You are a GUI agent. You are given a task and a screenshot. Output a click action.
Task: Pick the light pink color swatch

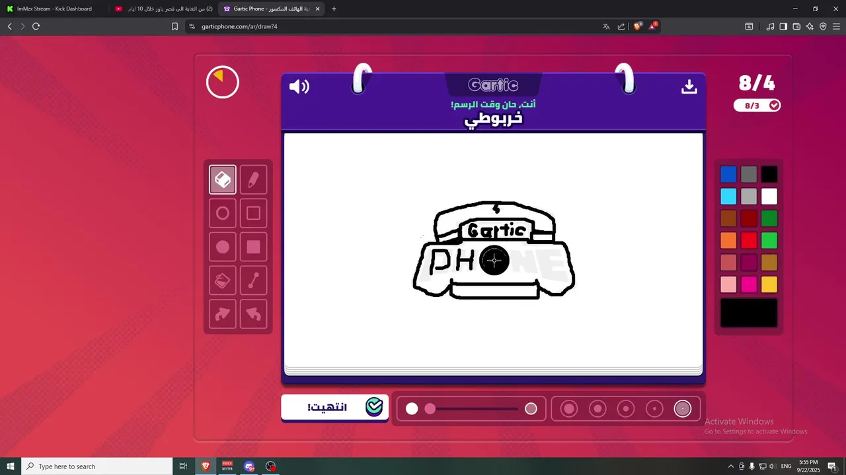pyautogui.click(x=728, y=284)
